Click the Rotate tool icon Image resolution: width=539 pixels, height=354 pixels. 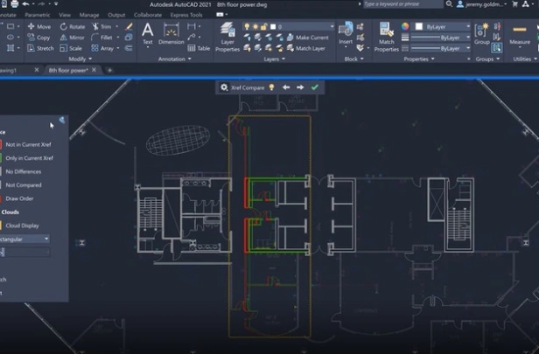64,26
